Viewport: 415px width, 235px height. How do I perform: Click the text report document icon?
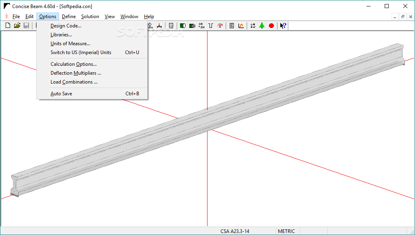pyautogui.click(x=232, y=26)
